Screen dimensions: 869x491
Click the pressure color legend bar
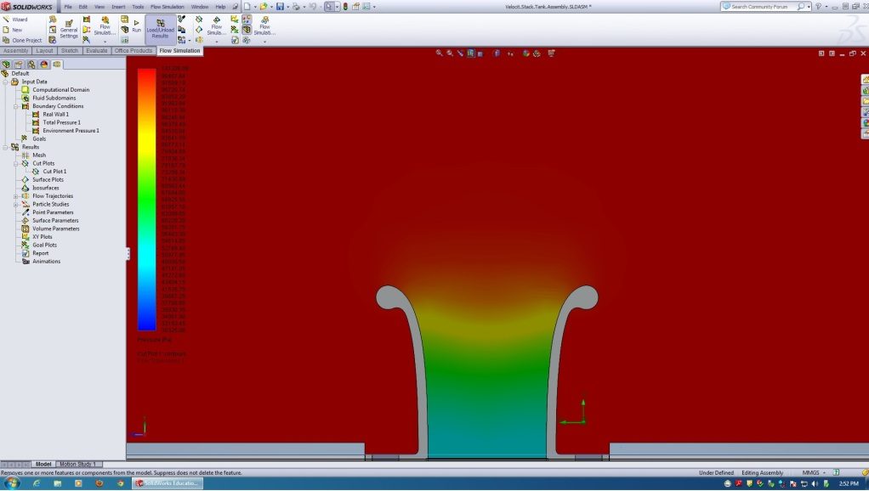coord(147,200)
